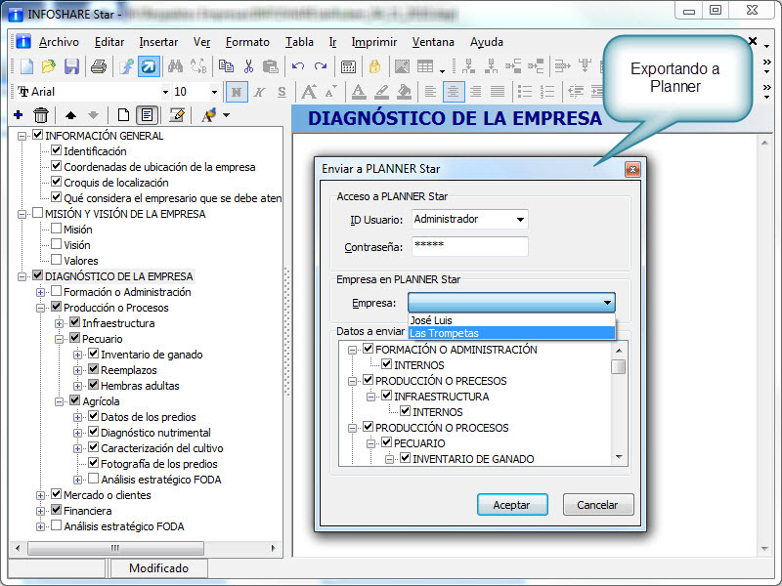This screenshot has width=782, height=586.
Task: Align text to the right
Action: click(475, 92)
